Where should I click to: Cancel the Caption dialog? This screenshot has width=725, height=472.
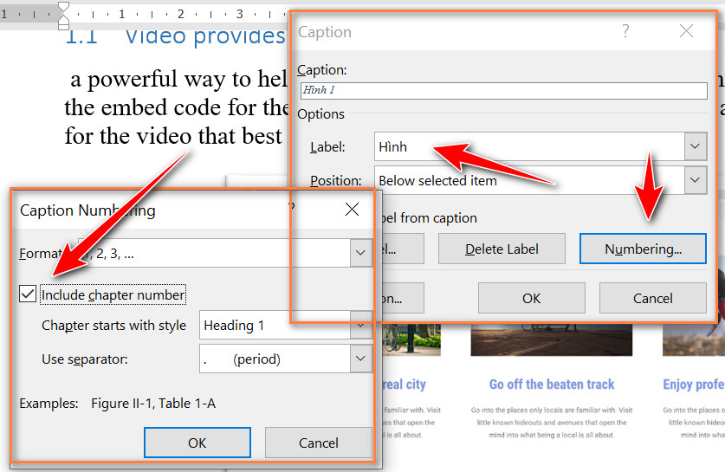pos(653,298)
